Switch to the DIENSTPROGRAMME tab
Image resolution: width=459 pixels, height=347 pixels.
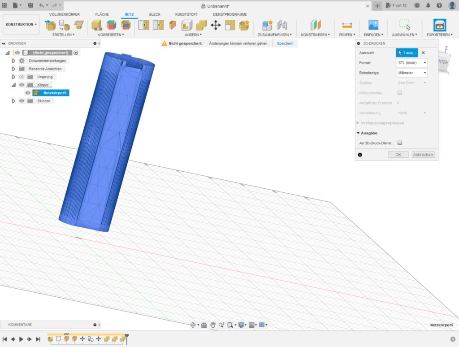click(x=230, y=14)
